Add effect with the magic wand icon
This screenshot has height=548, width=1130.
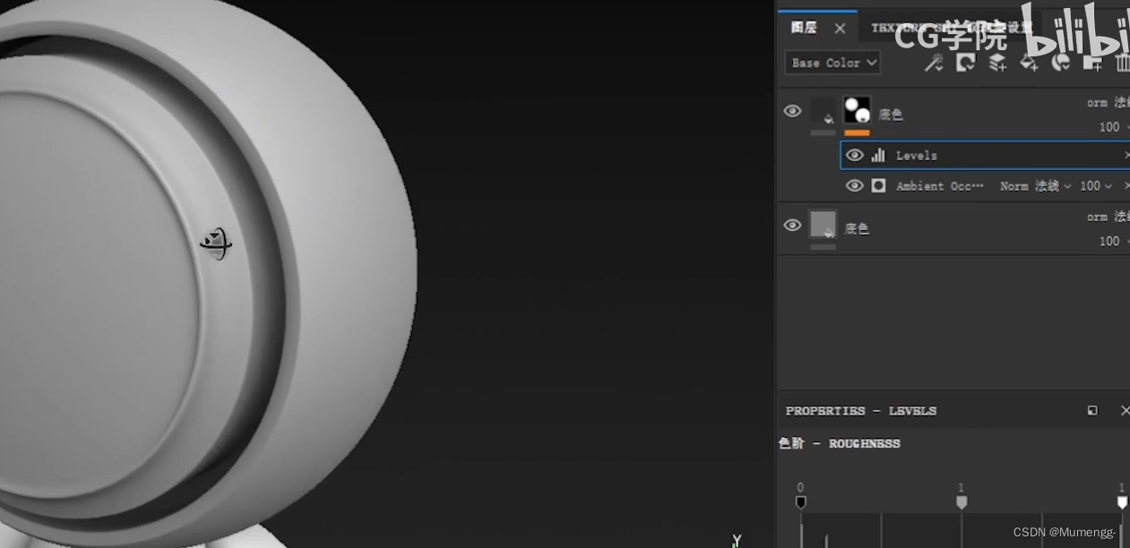point(934,63)
